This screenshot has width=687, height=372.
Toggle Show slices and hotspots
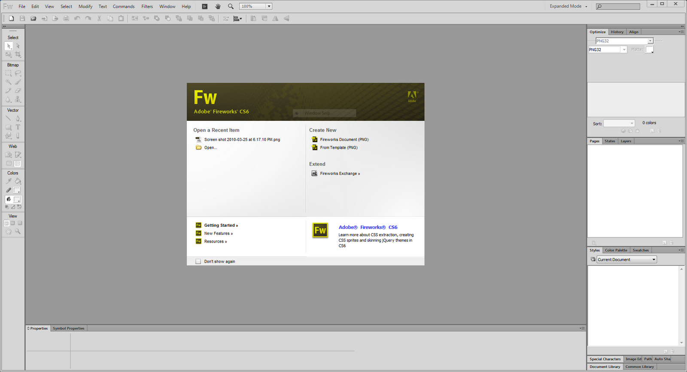pos(18,163)
